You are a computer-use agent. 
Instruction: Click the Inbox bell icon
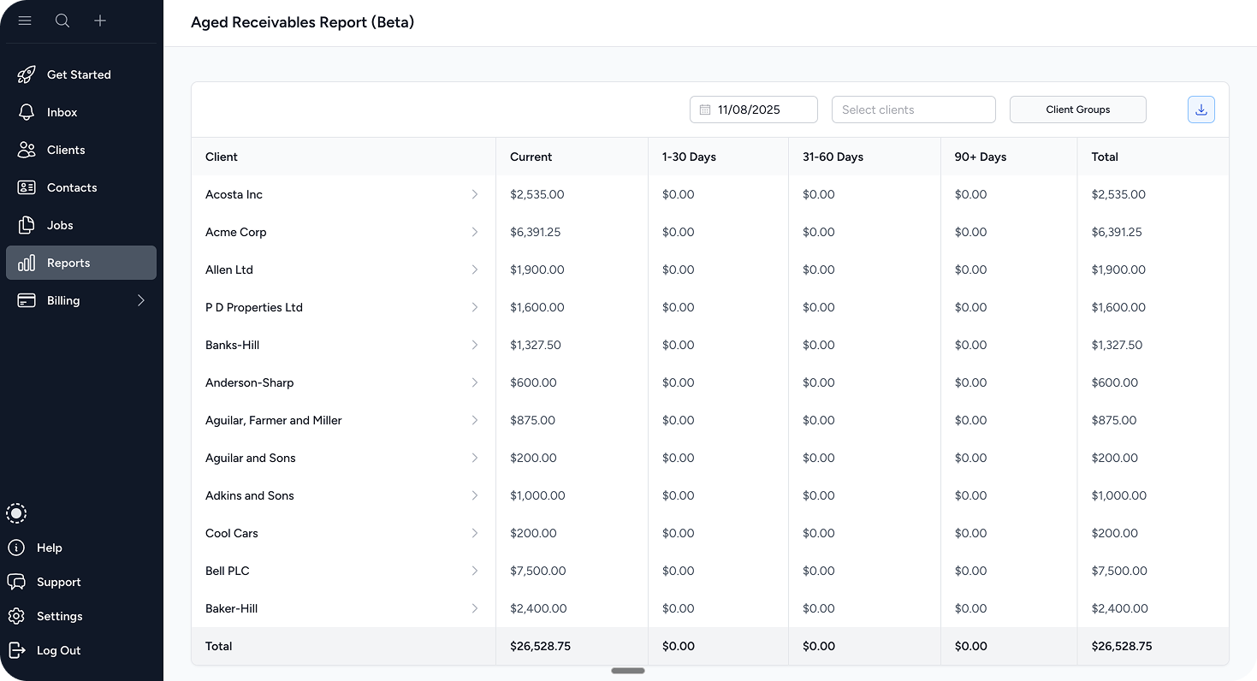pos(27,112)
